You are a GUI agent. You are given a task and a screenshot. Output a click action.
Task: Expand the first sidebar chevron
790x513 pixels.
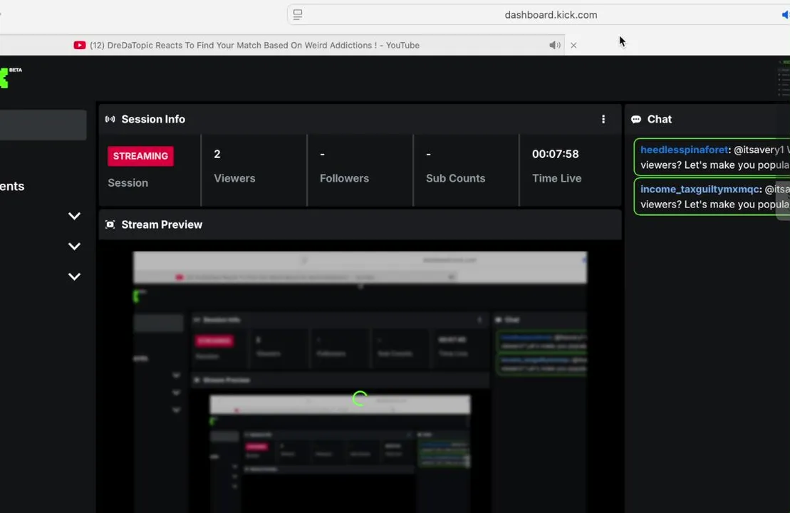click(74, 216)
